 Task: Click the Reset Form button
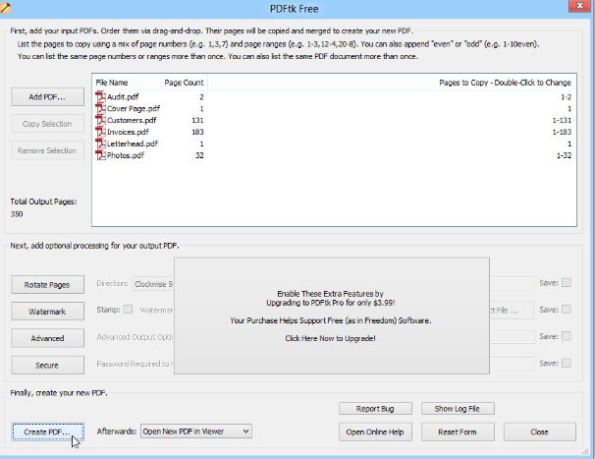coord(458,431)
